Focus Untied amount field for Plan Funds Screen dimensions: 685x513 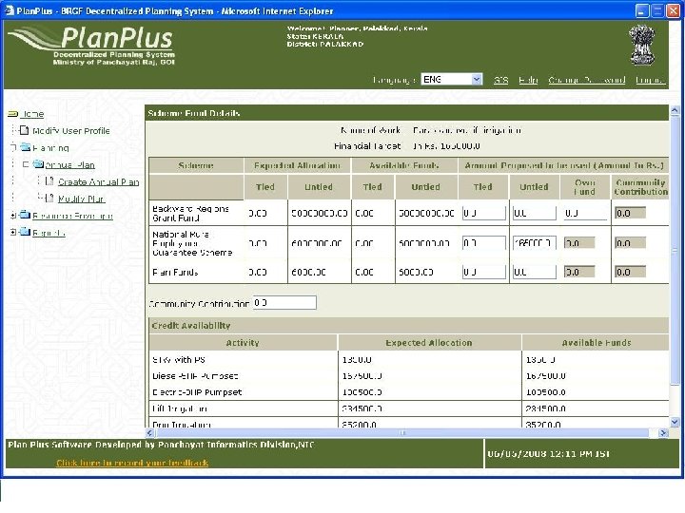(x=534, y=272)
